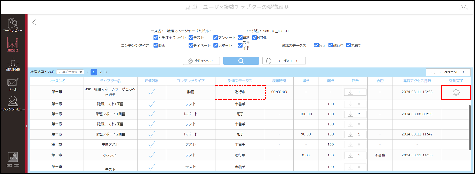The image size is (475, 174).
Task: Toggle the スライド checkbox
Action: tap(240, 45)
